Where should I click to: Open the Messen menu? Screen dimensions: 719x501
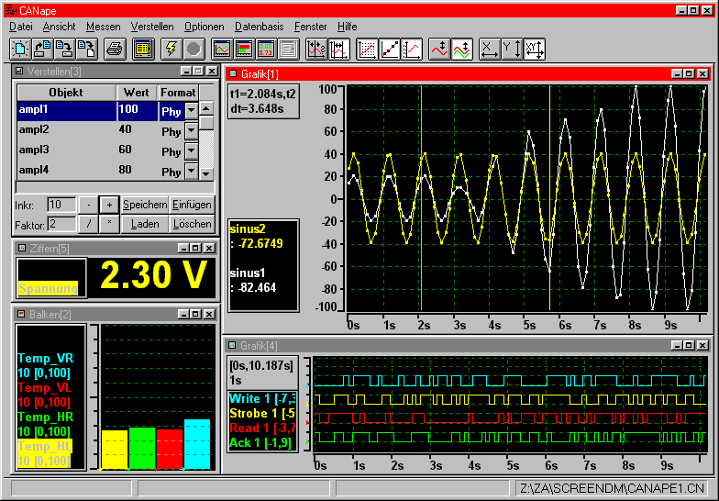pos(103,27)
